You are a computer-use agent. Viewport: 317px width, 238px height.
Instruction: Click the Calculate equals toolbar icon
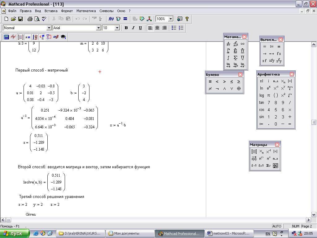pyautogui.click(x=125, y=19)
